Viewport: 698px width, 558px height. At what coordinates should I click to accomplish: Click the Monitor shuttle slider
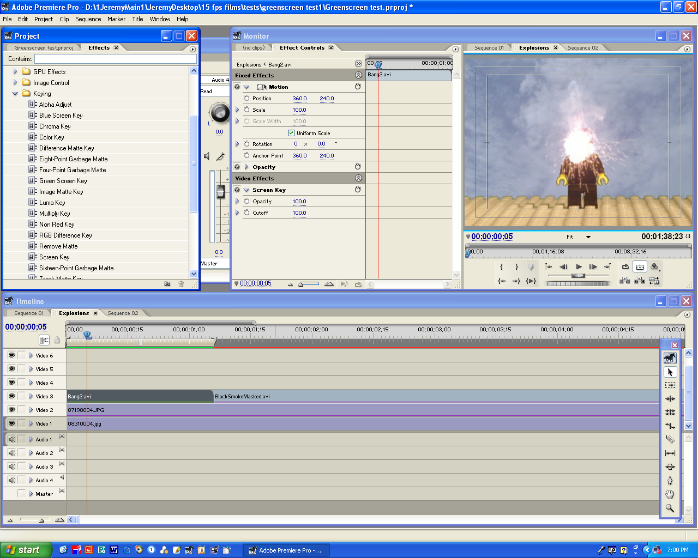tap(578, 276)
